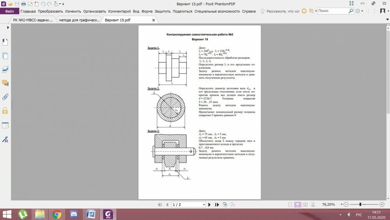Go to first page button
390x220 pixels.
[160, 204]
